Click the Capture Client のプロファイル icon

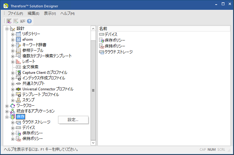coord(18,73)
